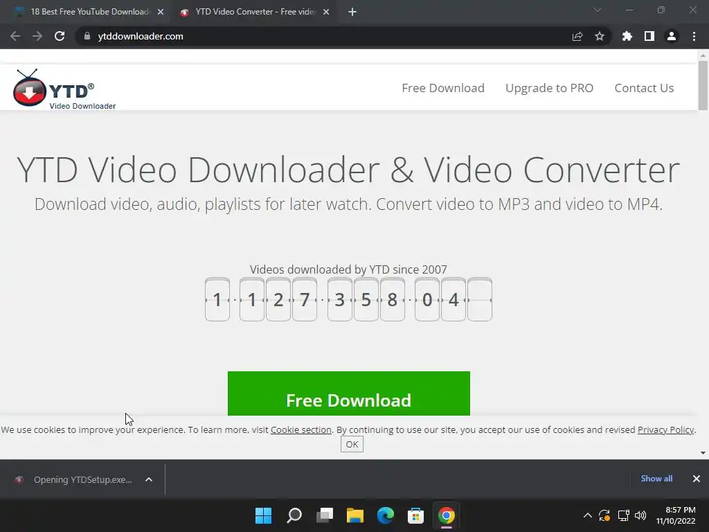Viewport: 709px width, 532px height.
Task: Click Show all downloads
Action: pyautogui.click(x=656, y=479)
